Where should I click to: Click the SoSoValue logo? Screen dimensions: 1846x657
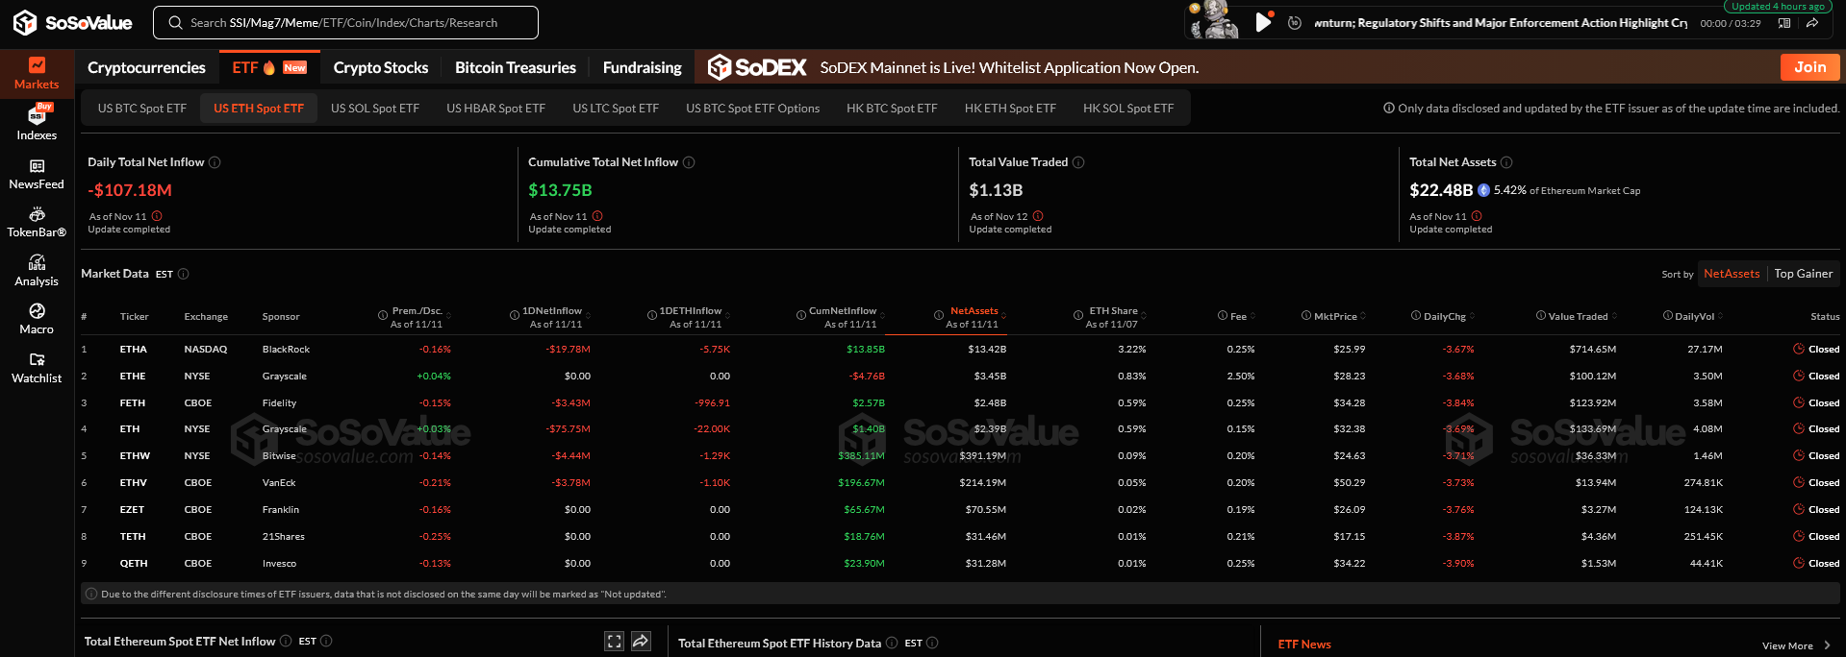[x=73, y=22]
